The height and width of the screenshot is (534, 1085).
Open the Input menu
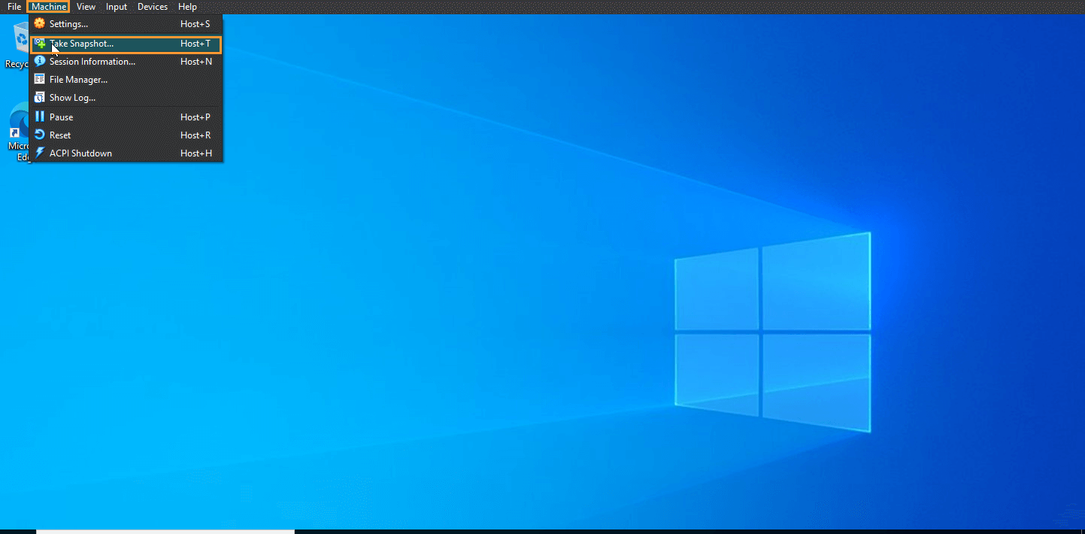point(117,7)
